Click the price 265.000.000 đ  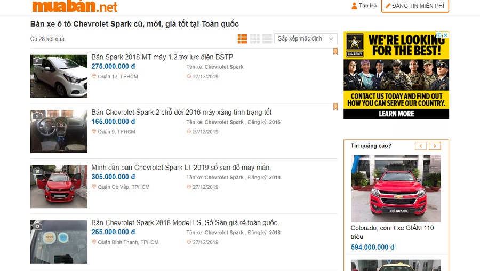tap(113, 232)
